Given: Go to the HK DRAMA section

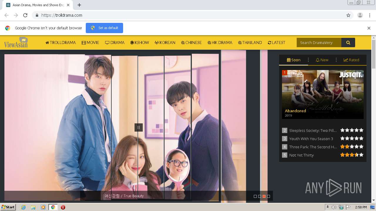Looking at the screenshot, I should [x=220, y=43].
